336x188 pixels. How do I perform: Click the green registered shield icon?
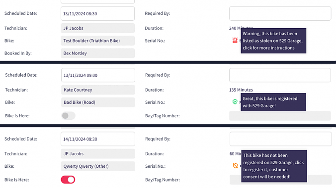(x=235, y=102)
